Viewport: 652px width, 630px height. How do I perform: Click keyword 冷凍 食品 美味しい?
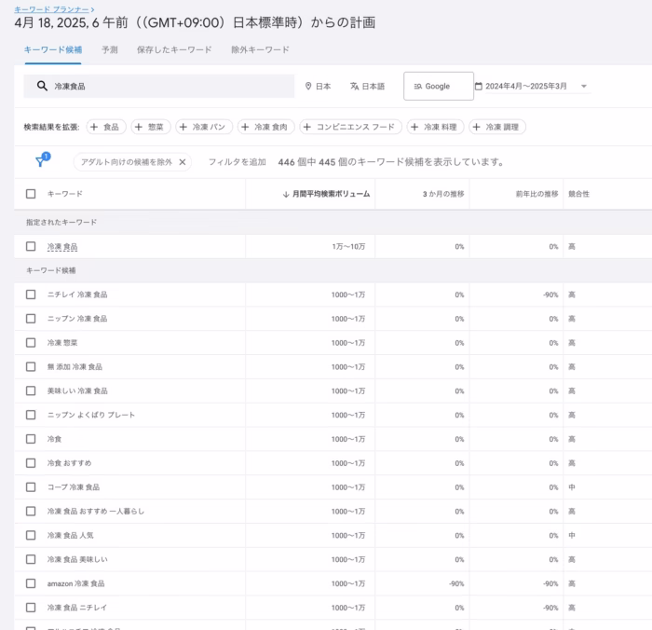(77, 559)
